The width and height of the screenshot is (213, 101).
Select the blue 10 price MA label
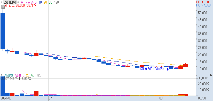pyautogui.click(x=40, y=2)
